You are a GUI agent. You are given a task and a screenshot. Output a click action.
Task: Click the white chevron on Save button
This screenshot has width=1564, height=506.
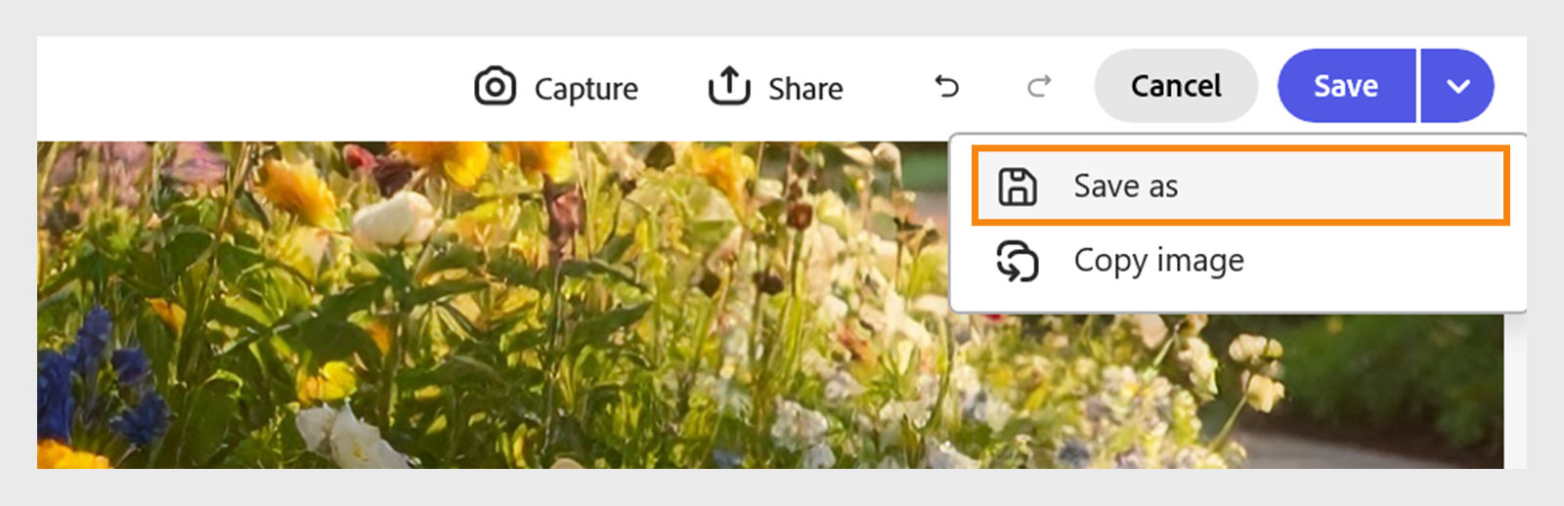[x=1458, y=86]
